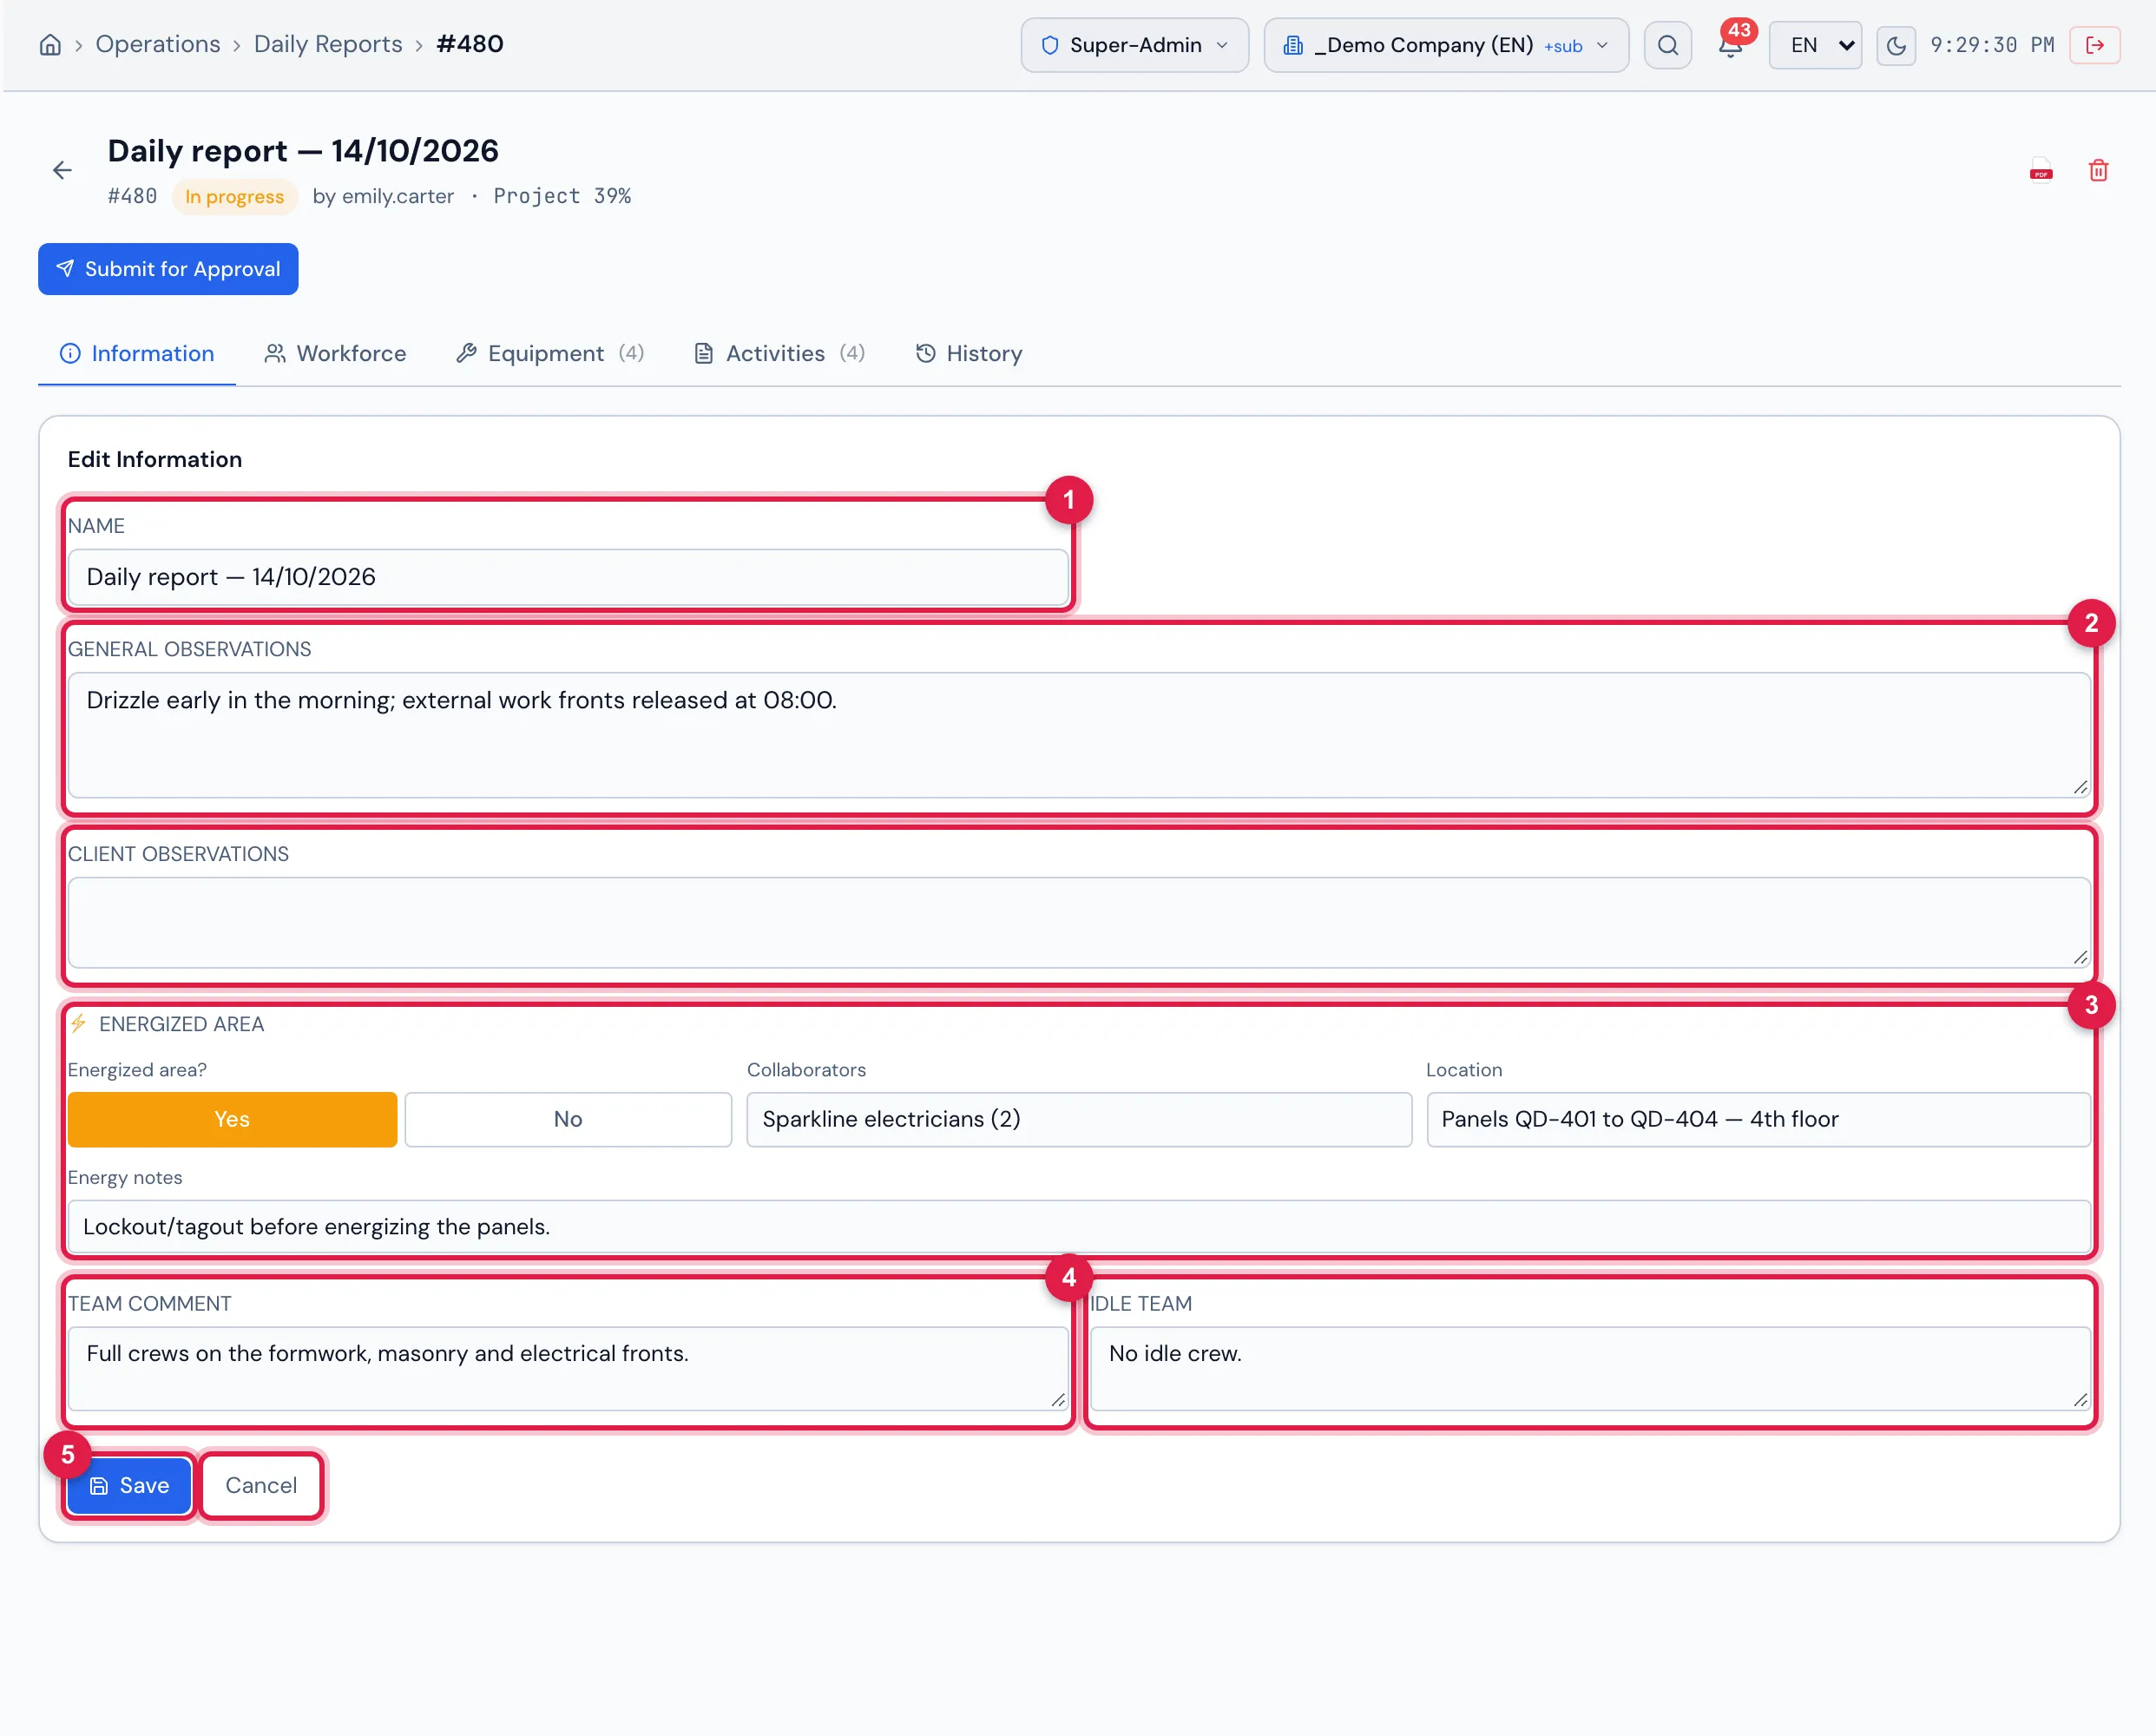Click the home icon in breadcrumb
Viewport: 2156px width, 1736px height.
(50, 45)
